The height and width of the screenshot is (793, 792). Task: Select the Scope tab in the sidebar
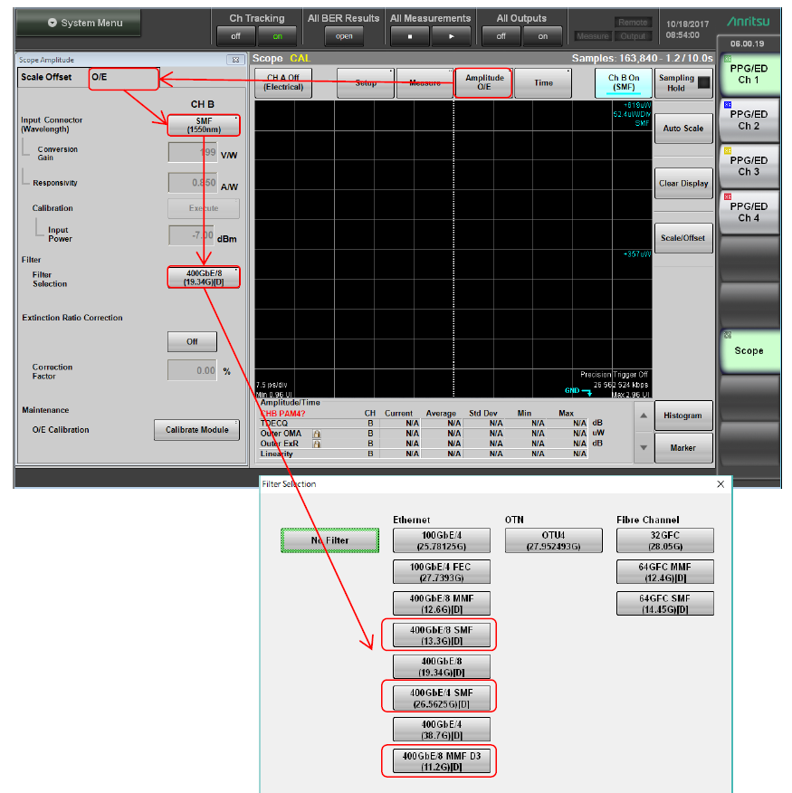[749, 350]
